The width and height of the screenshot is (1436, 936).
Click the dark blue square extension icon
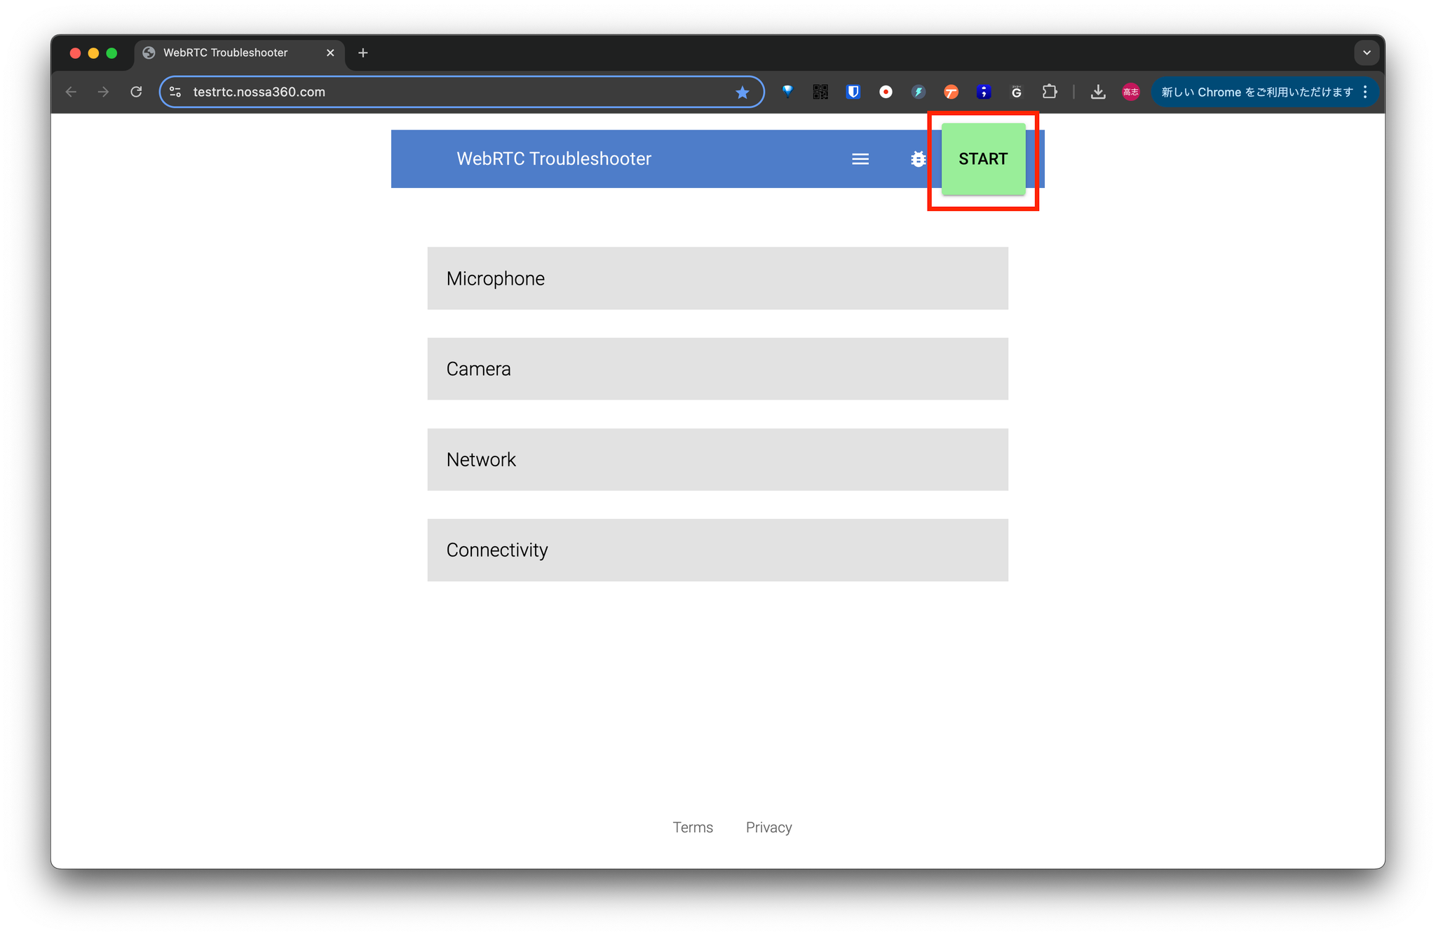pos(984,92)
